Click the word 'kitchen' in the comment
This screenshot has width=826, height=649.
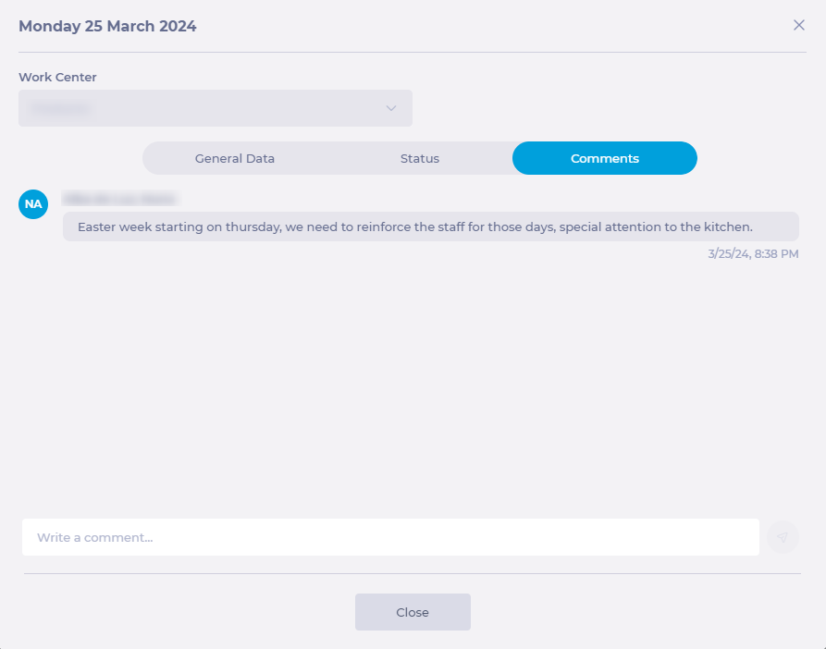coord(727,227)
